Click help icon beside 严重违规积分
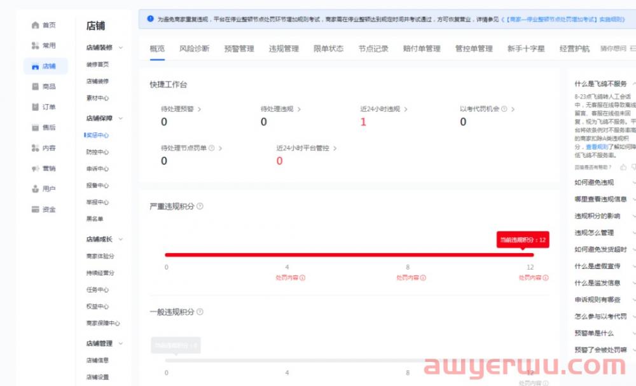 click(200, 207)
